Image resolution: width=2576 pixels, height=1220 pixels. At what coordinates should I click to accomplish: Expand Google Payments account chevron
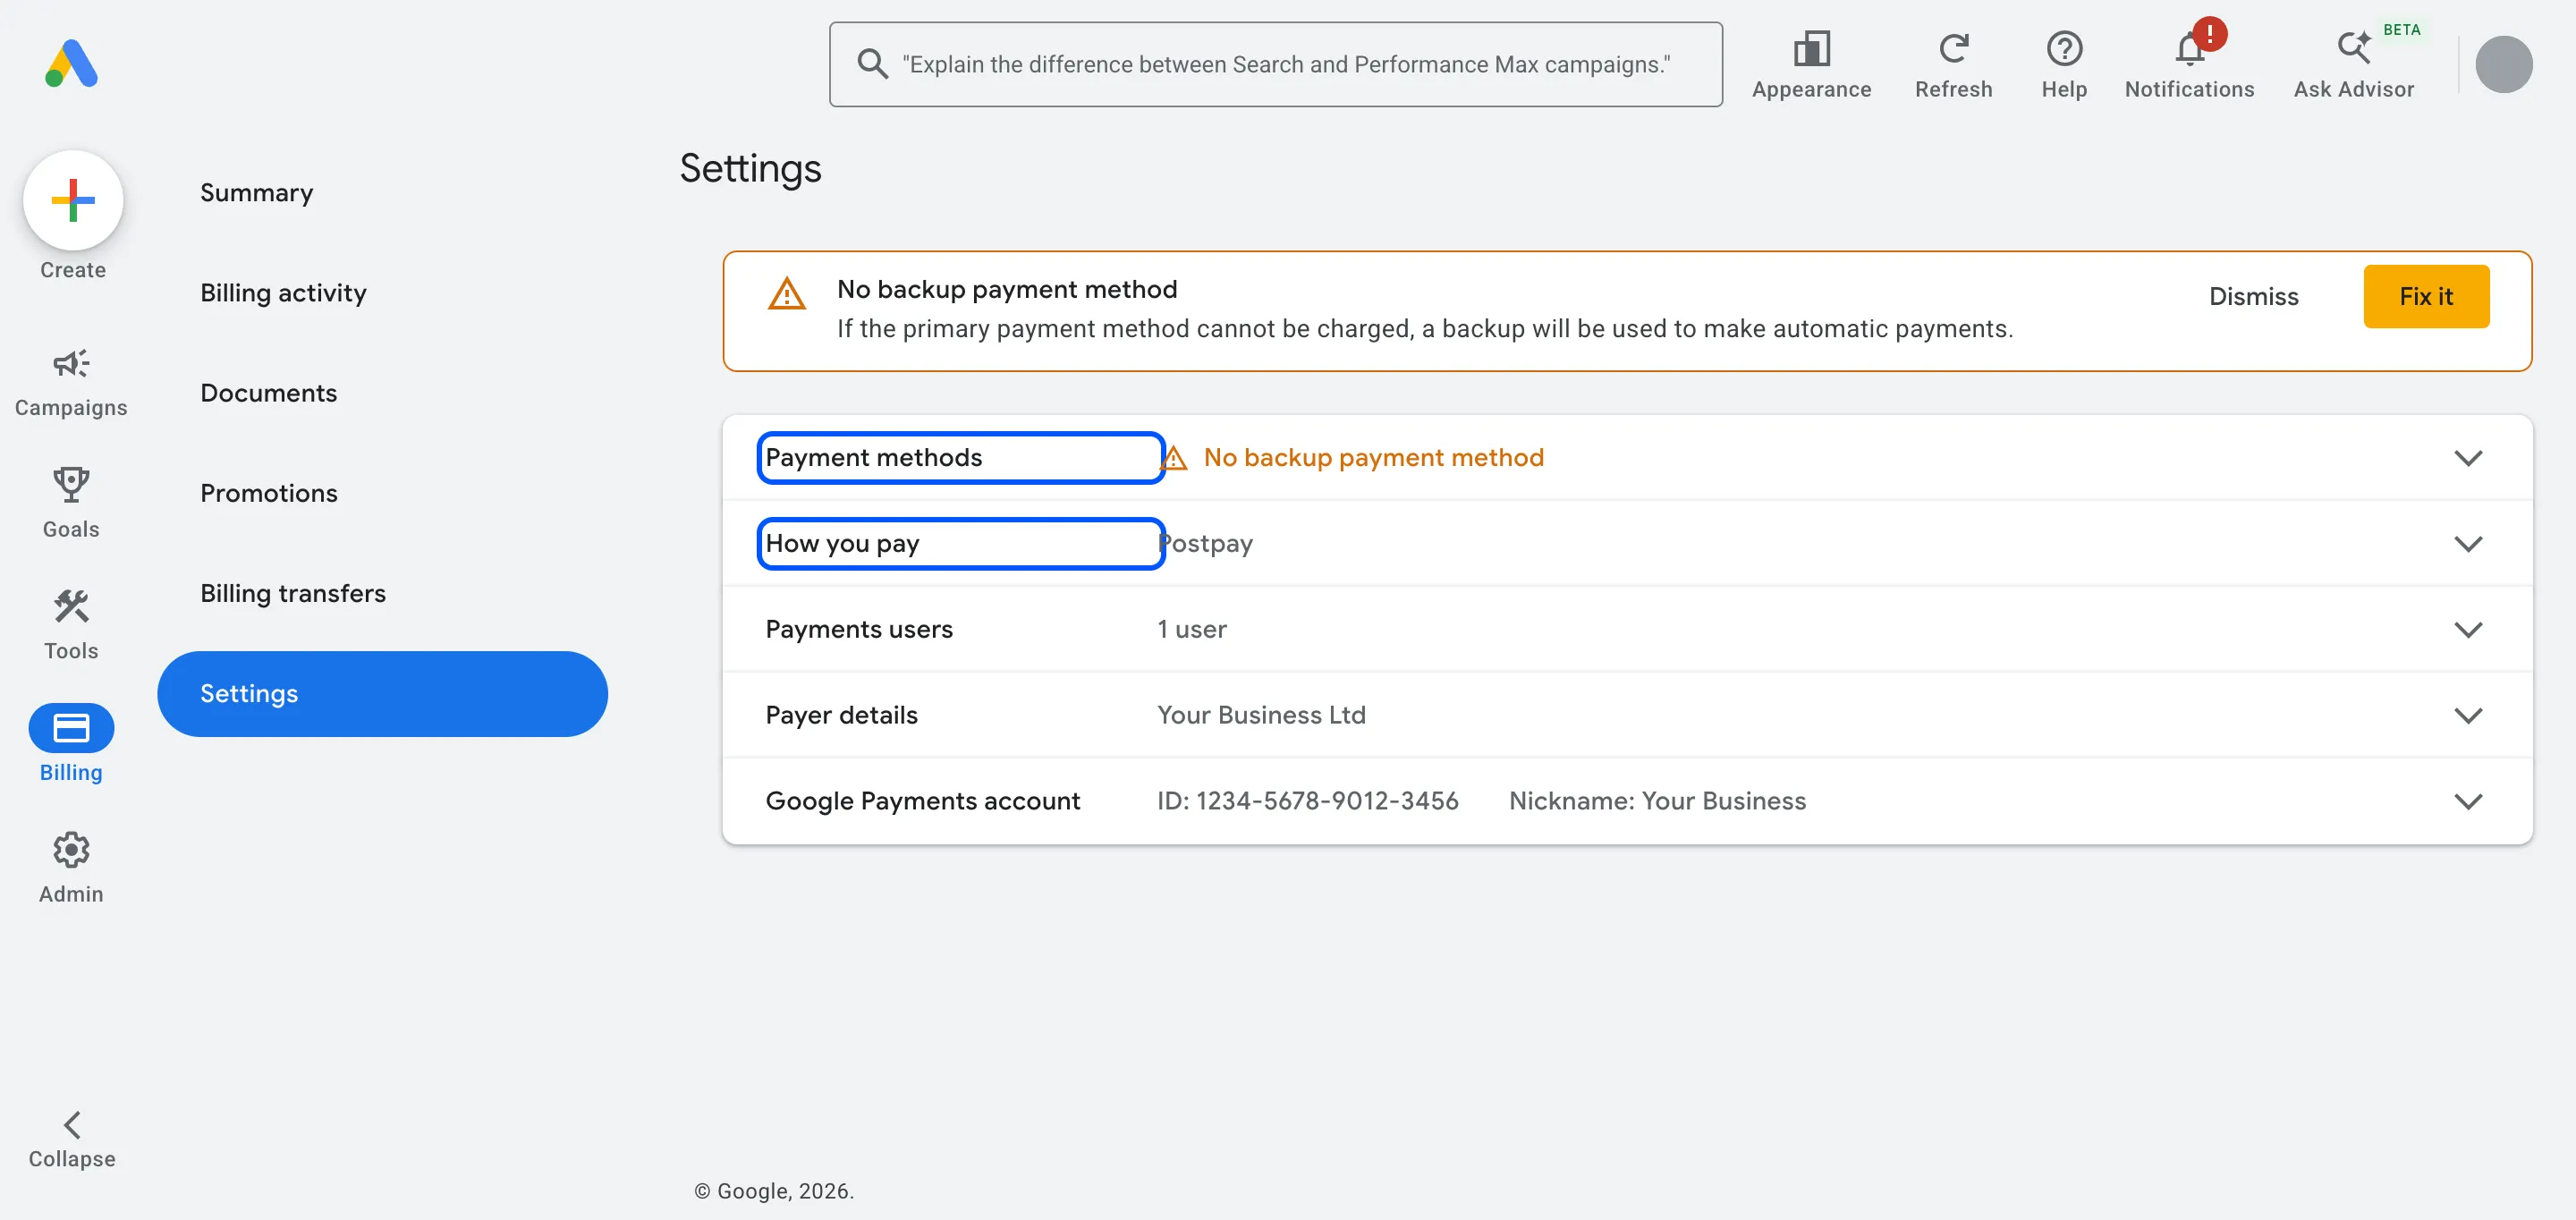tap(2468, 802)
